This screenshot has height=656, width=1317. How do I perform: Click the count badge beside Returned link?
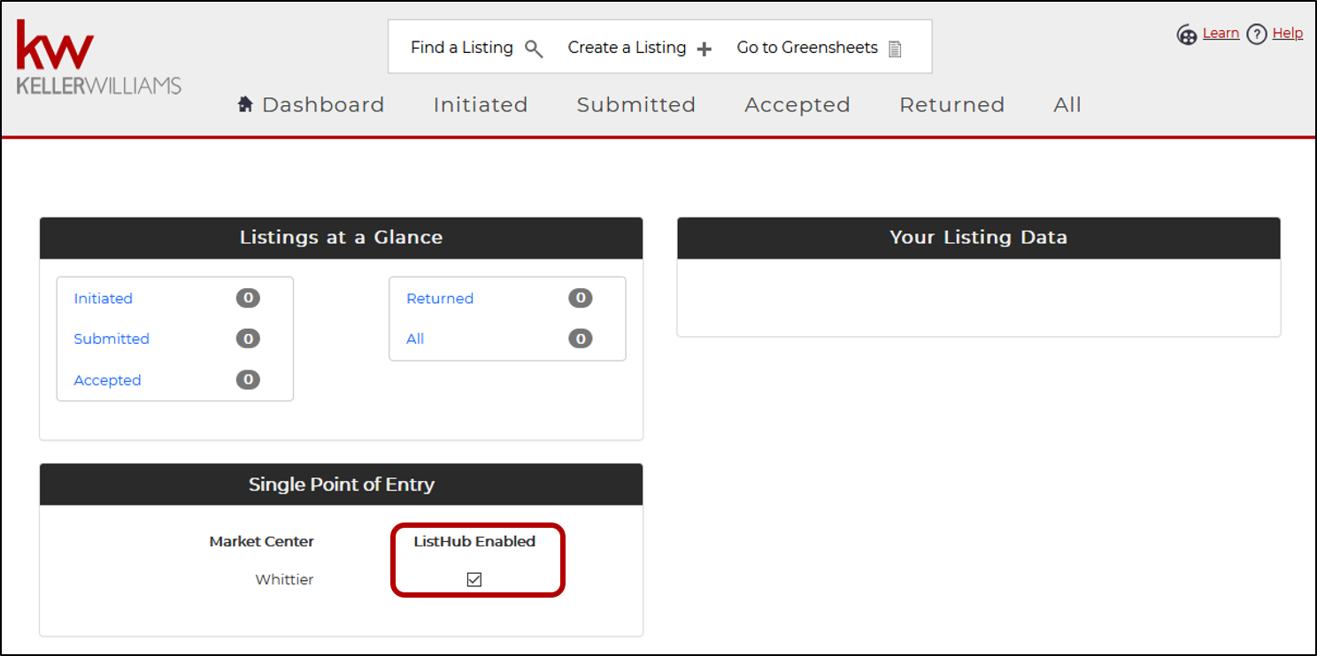[x=581, y=298]
